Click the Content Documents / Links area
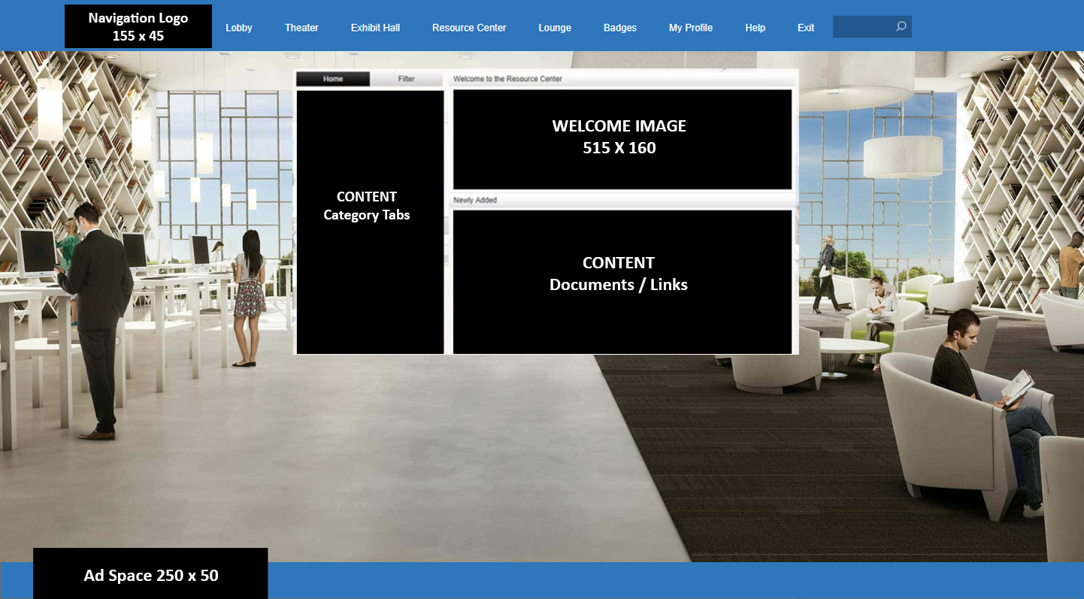The height and width of the screenshot is (599, 1084). pos(622,282)
